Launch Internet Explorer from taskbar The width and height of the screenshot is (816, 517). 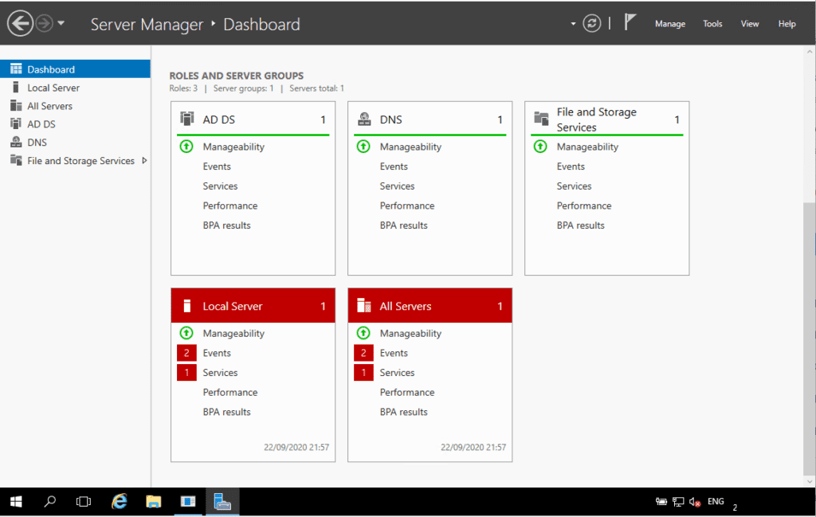pyautogui.click(x=120, y=501)
